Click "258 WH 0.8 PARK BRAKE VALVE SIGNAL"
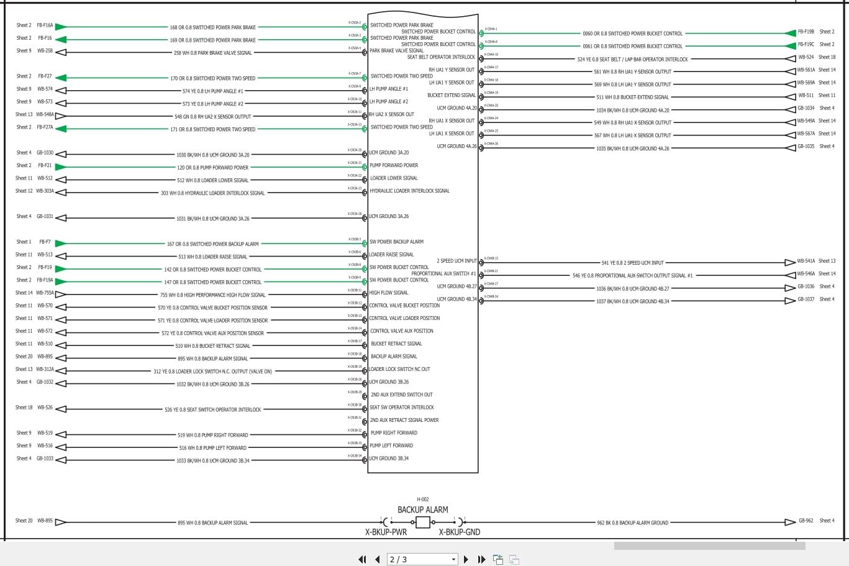 [213, 53]
